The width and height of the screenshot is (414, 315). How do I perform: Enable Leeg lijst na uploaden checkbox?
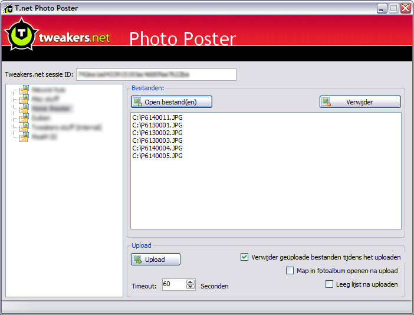(329, 284)
